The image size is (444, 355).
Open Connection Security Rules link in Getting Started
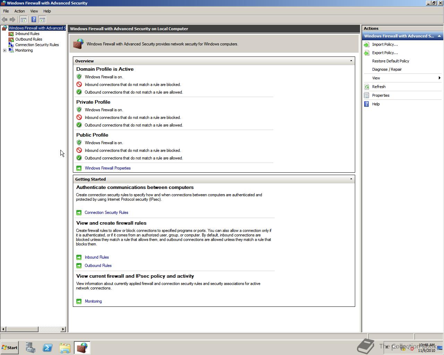[x=106, y=213]
